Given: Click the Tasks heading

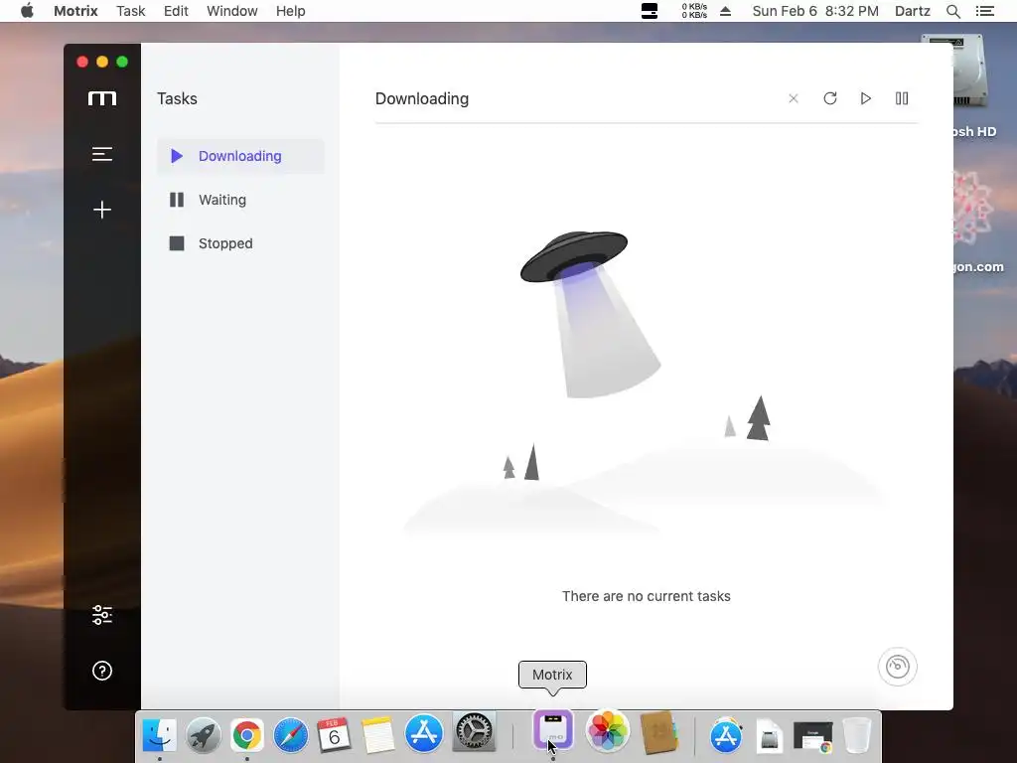Looking at the screenshot, I should (177, 98).
